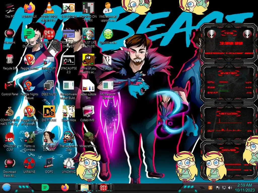This screenshot has height=193, width=258.
Task: Open the DIE PLEASE De icon
Action: [49, 111]
